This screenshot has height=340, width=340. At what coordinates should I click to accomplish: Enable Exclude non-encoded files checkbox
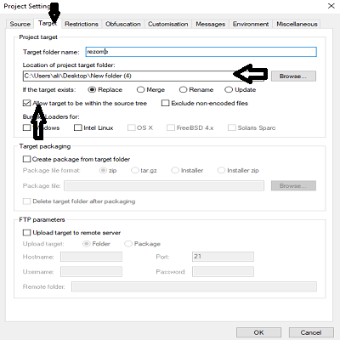[165, 103]
